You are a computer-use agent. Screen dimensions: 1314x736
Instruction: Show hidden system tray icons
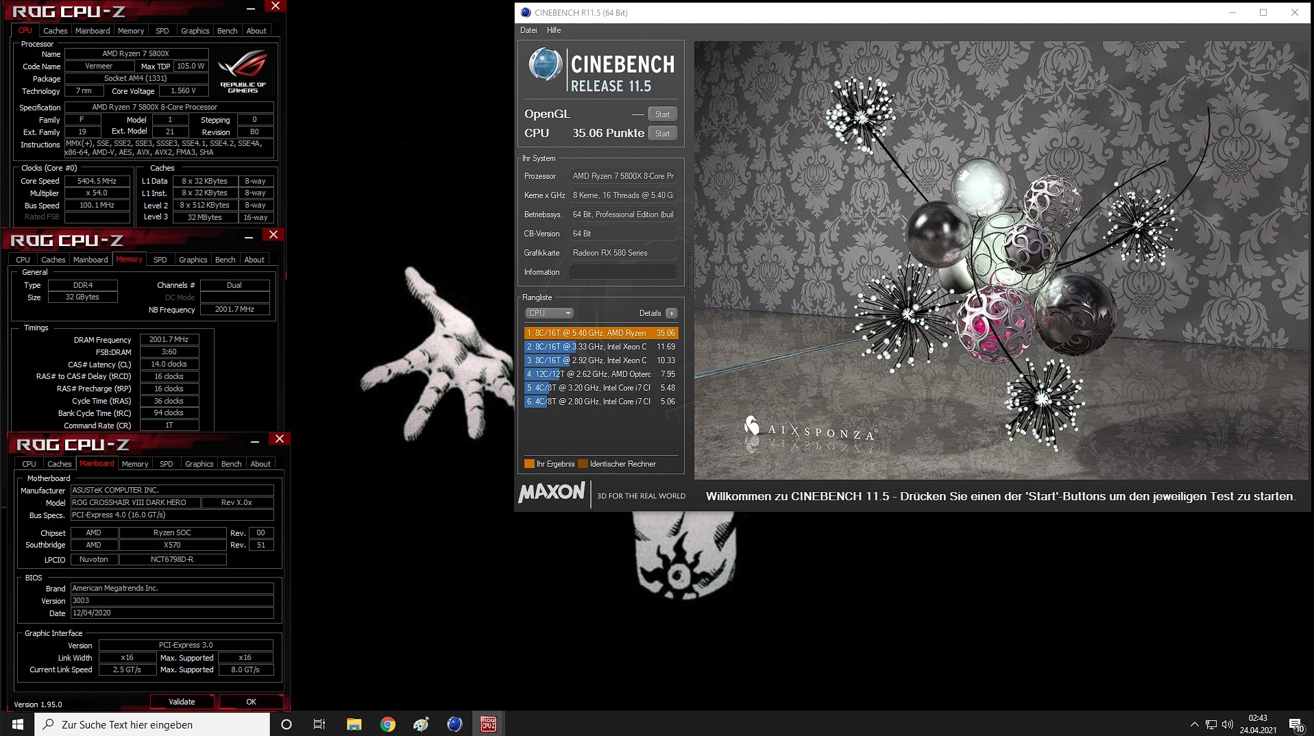tap(1194, 724)
